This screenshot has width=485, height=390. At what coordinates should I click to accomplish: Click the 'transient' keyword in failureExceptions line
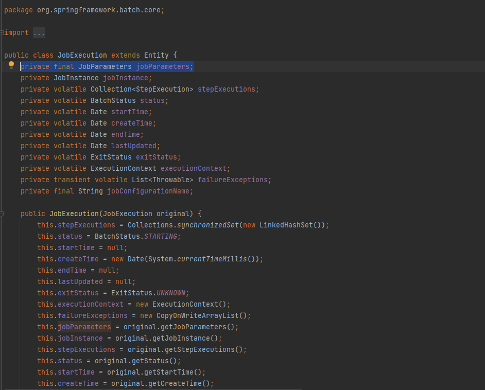point(72,180)
